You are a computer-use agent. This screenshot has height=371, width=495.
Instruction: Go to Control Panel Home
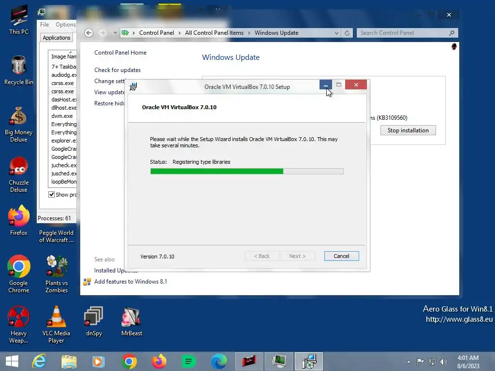120,52
